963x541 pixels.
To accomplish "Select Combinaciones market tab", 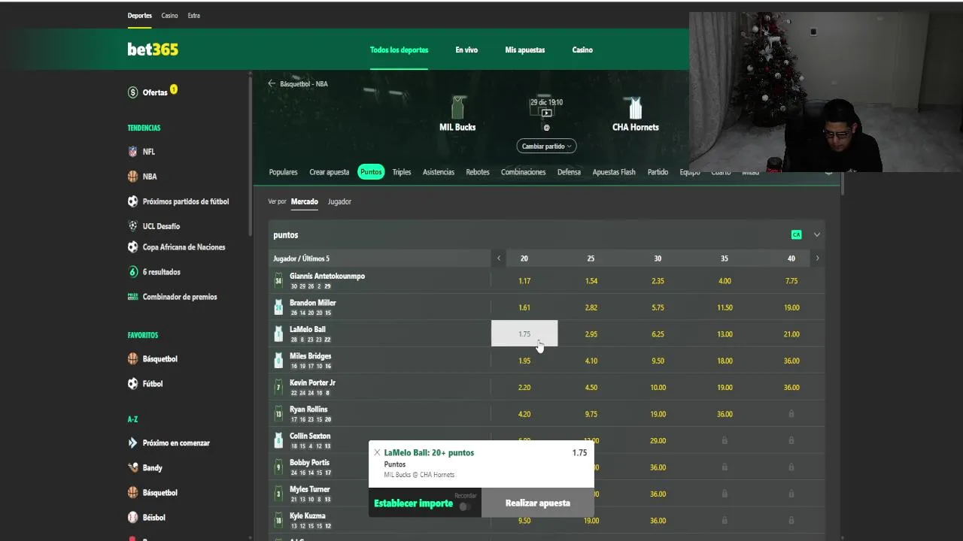I will click(x=524, y=172).
